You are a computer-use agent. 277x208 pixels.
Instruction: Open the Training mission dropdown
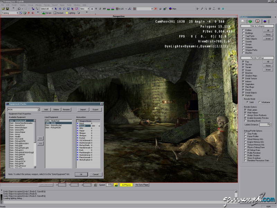17,13
